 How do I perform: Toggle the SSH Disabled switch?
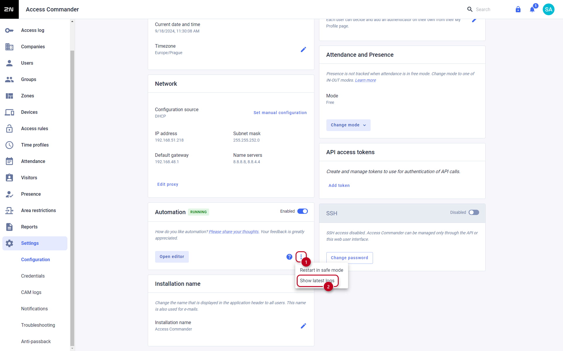click(x=474, y=212)
